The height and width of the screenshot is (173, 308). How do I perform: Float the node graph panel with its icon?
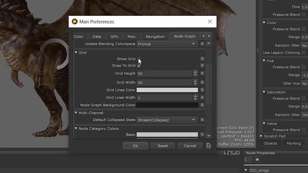[233, 153]
